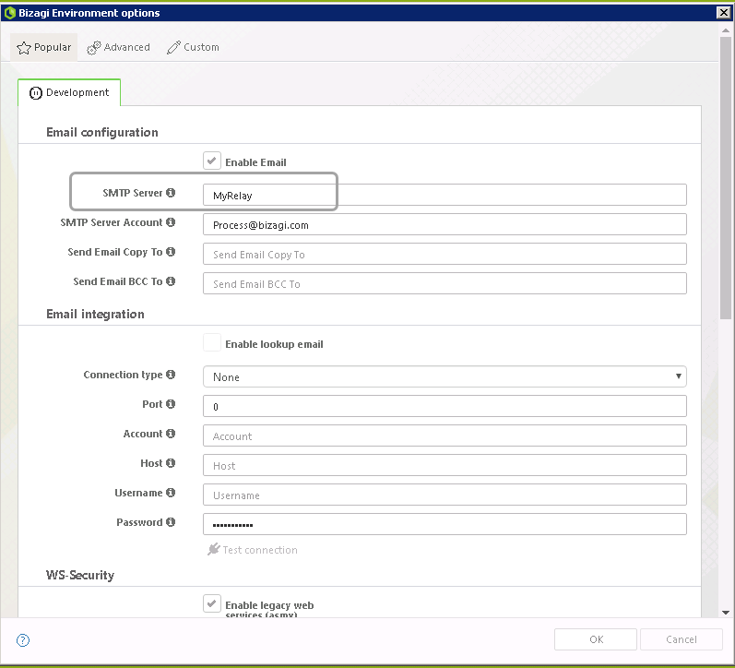Switch to the Custom tab
Screen dimensions: 735x668
coord(193,47)
